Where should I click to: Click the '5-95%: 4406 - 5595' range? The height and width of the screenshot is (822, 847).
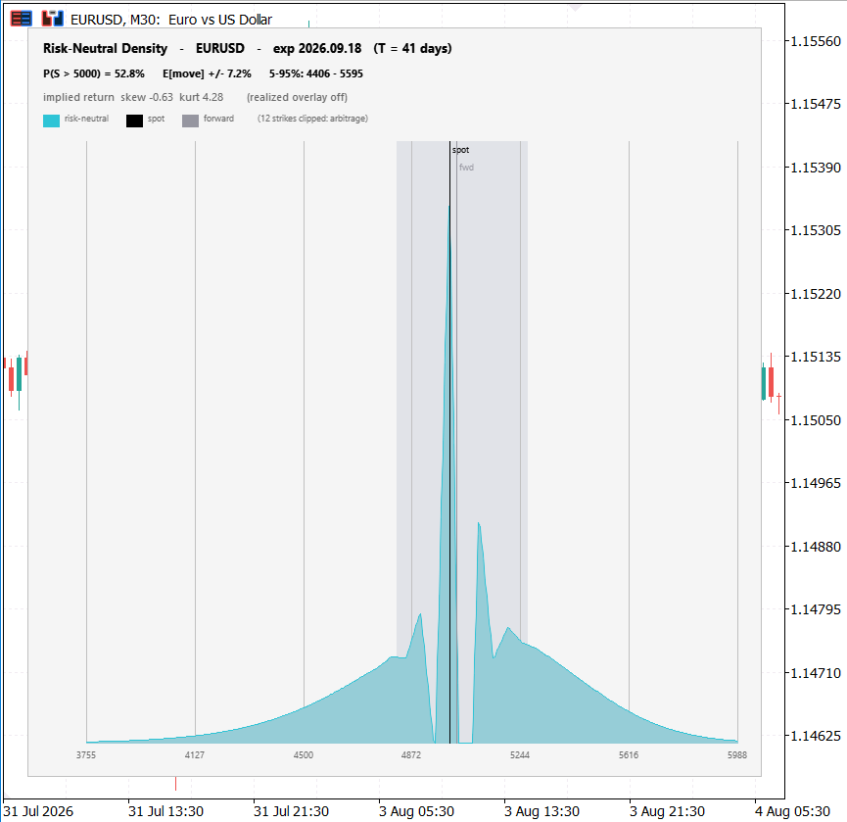(316, 73)
